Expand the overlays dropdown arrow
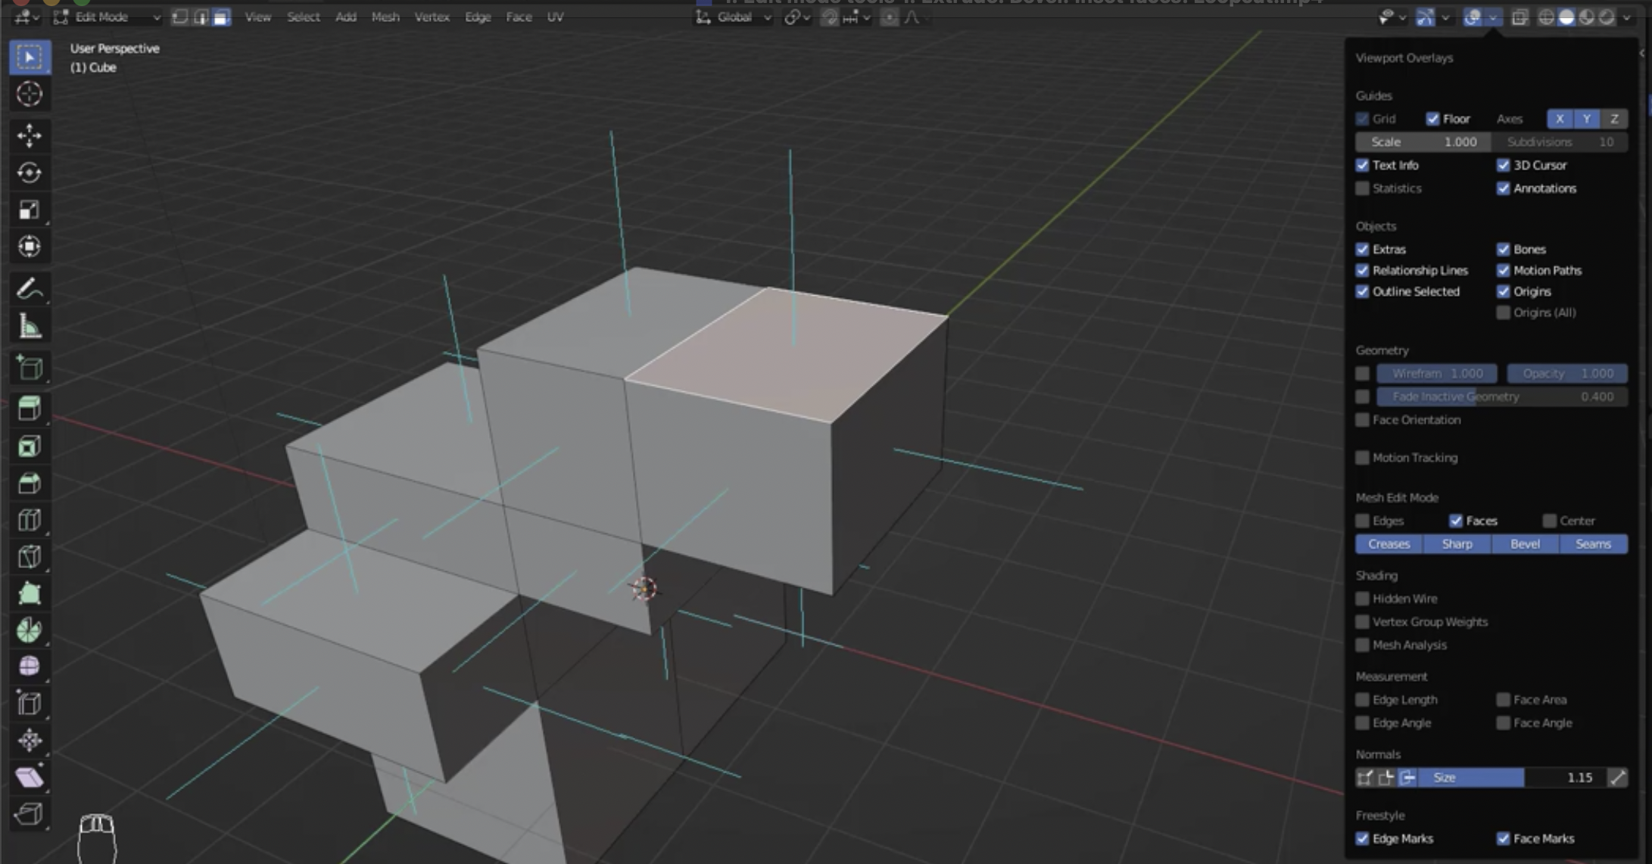The image size is (1652, 864). tap(1493, 17)
